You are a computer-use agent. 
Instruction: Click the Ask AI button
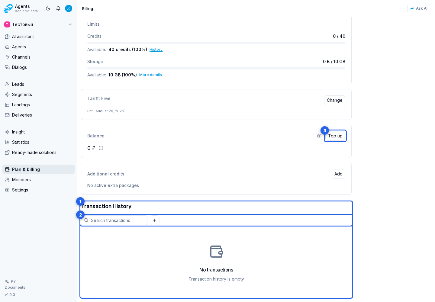coord(419,8)
